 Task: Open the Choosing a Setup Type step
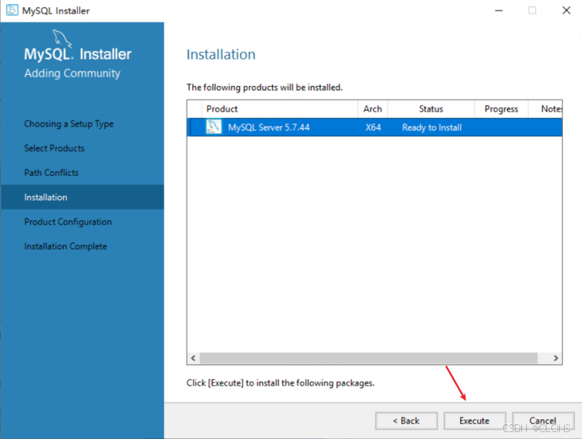(69, 124)
